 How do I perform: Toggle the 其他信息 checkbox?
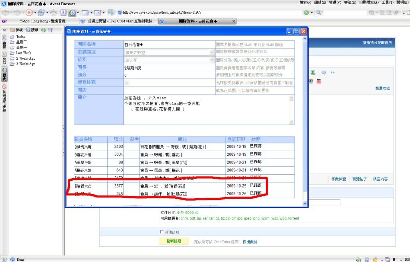click(162, 232)
